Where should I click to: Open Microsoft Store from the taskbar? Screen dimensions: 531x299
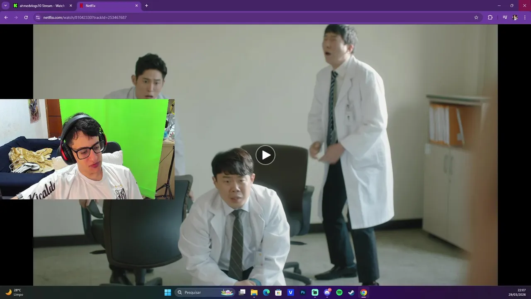click(278, 292)
